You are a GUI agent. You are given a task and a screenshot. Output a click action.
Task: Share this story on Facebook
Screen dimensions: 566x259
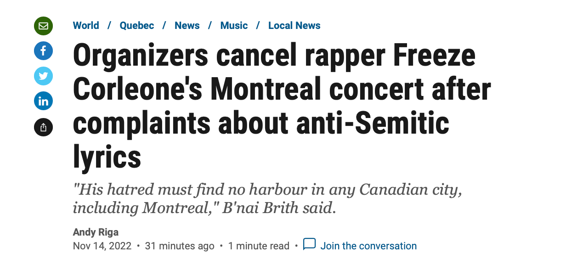(44, 51)
